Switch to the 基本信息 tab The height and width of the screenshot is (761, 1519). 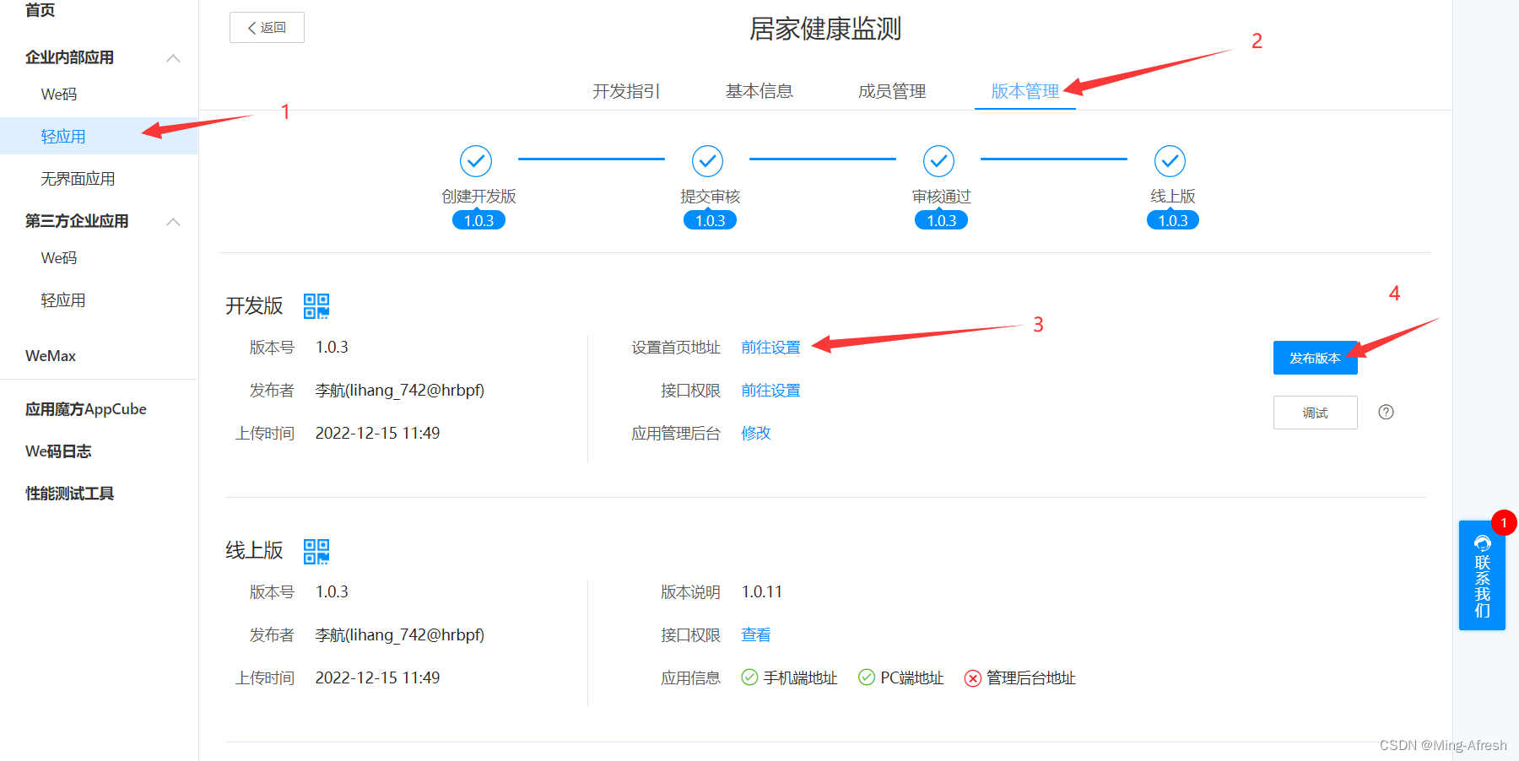759,91
